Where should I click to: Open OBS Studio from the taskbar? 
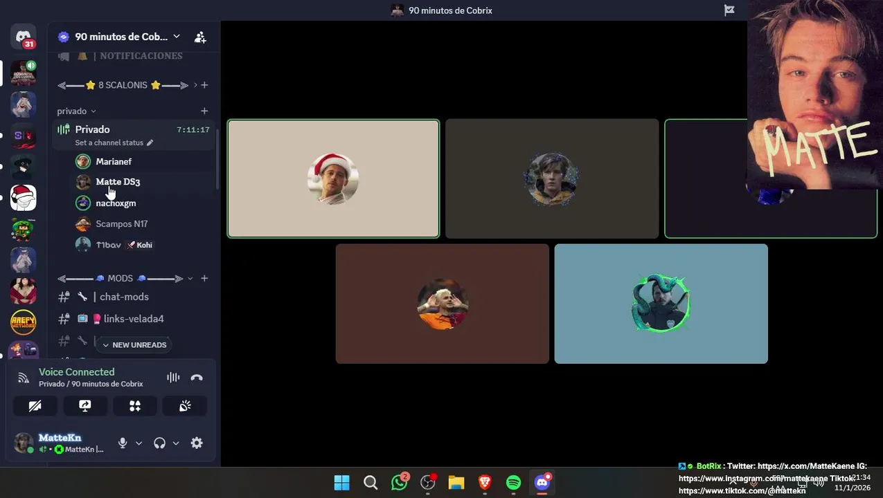(x=428, y=482)
